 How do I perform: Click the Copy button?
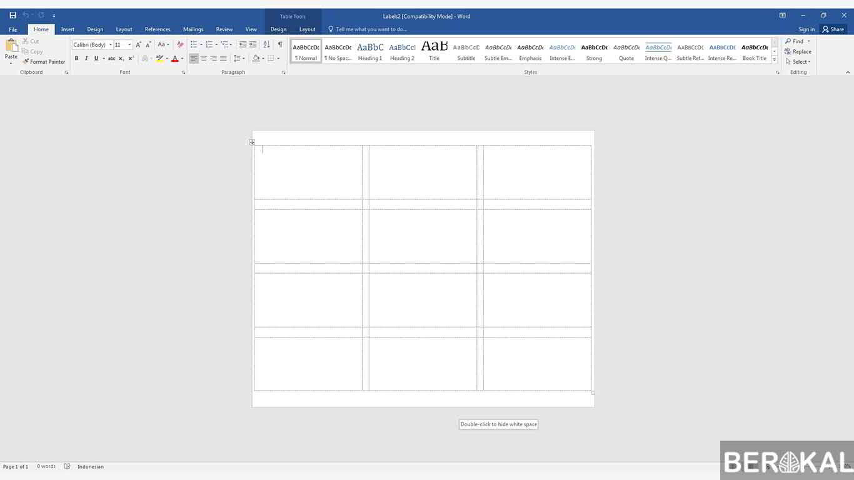(32, 51)
